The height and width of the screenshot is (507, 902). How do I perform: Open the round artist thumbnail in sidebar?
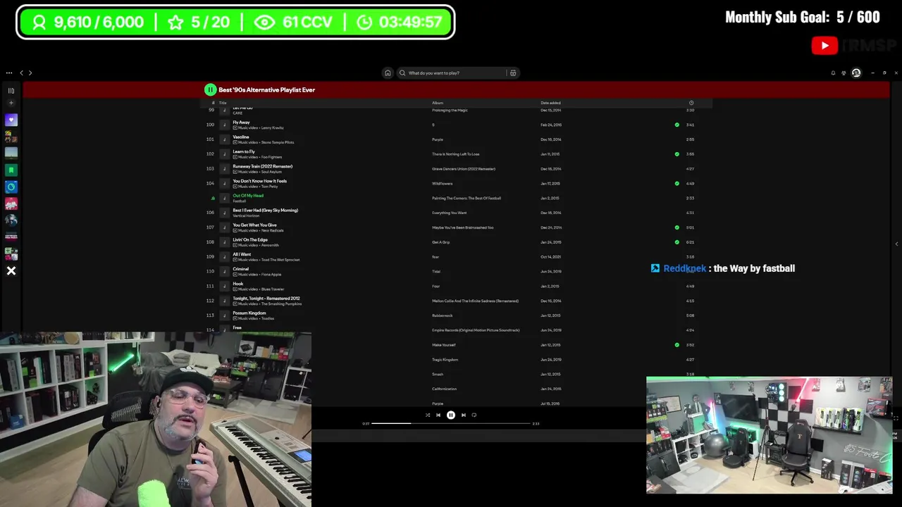click(11, 220)
